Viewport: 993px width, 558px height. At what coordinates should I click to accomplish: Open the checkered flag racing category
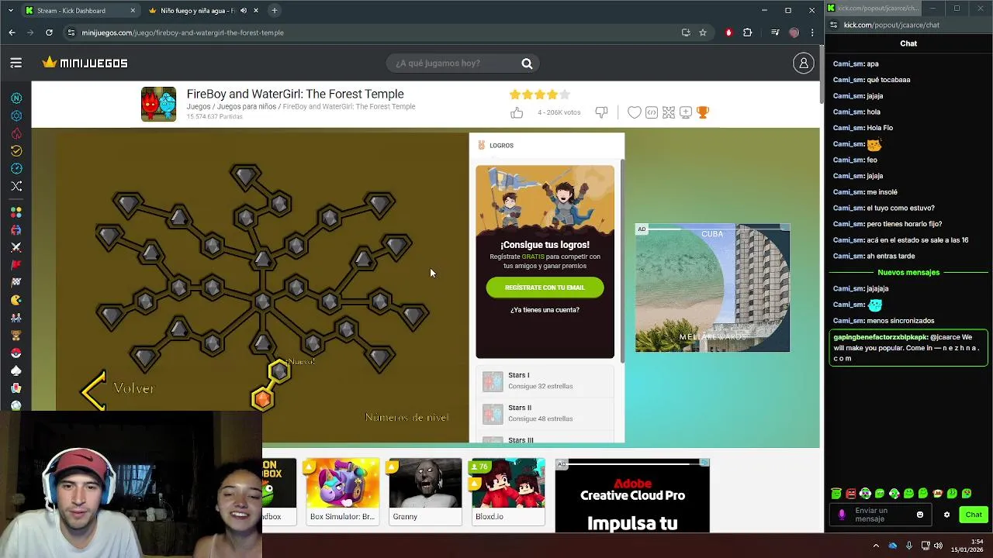(16, 282)
